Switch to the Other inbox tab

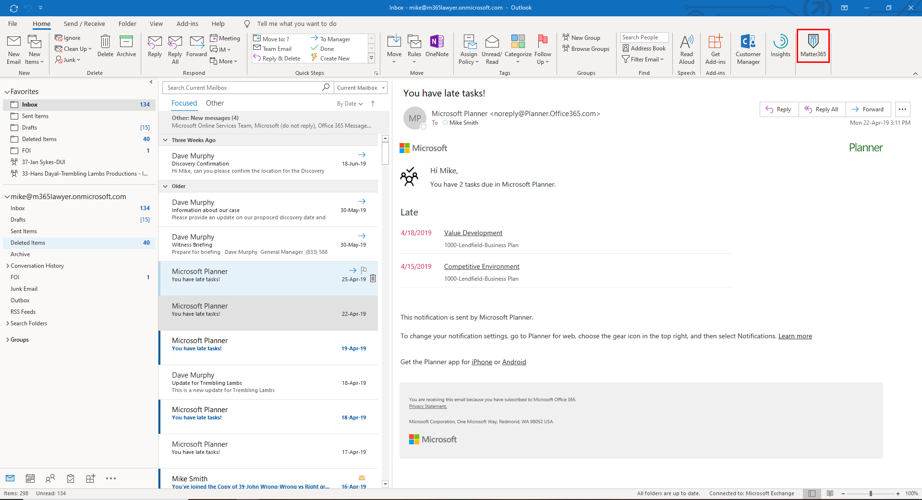pyautogui.click(x=215, y=103)
